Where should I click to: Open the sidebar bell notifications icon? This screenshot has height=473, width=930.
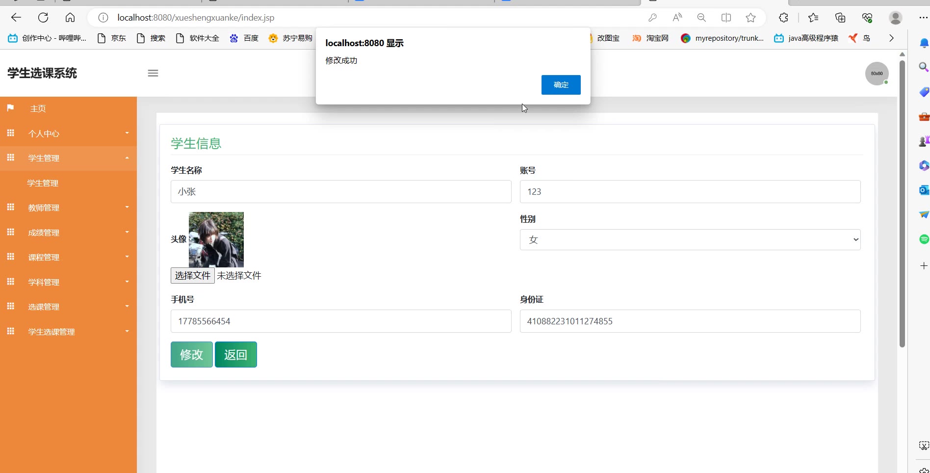(x=924, y=43)
